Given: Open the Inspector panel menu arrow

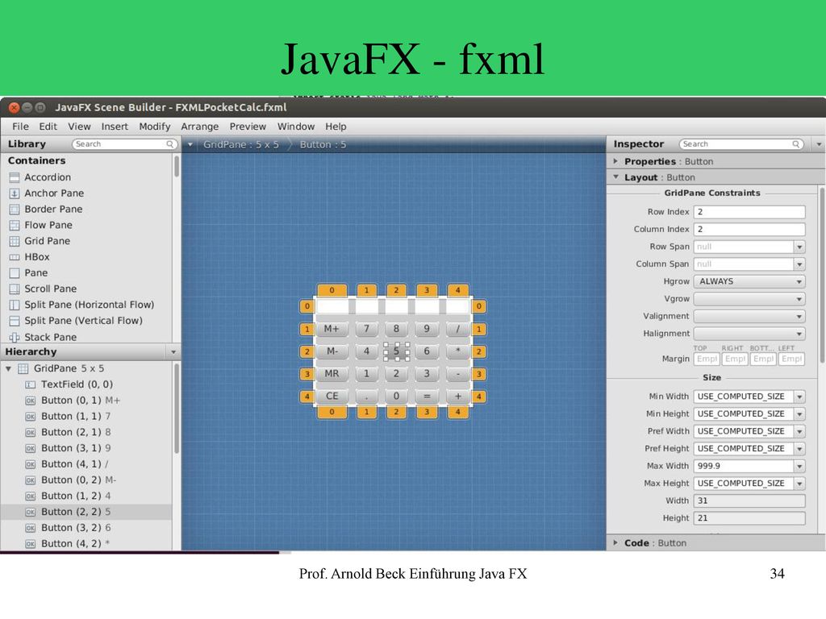Looking at the screenshot, I should click(x=819, y=144).
